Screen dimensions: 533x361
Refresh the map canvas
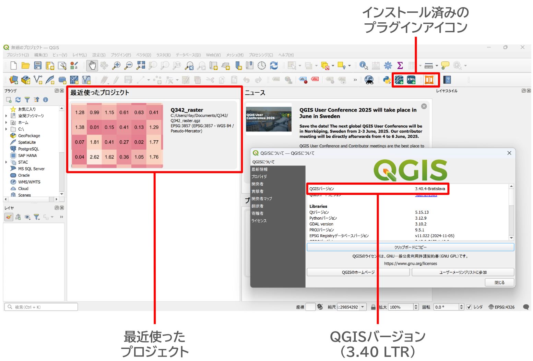[x=274, y=65]
